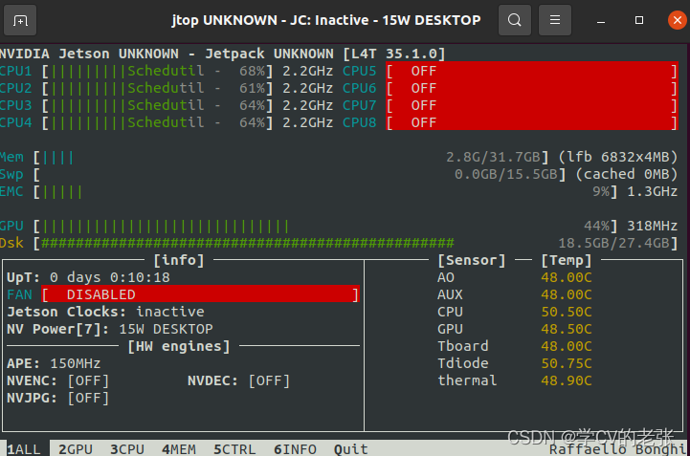Click the EMC 1.3GHz frequency
Viewport: 690px width, 456px height.
[652, 192]
